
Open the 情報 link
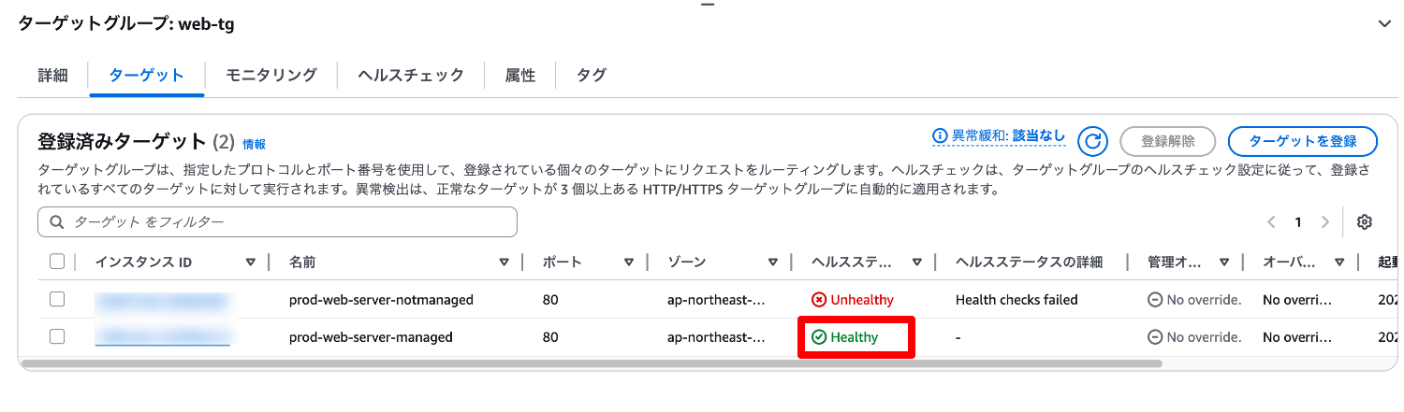254,145
